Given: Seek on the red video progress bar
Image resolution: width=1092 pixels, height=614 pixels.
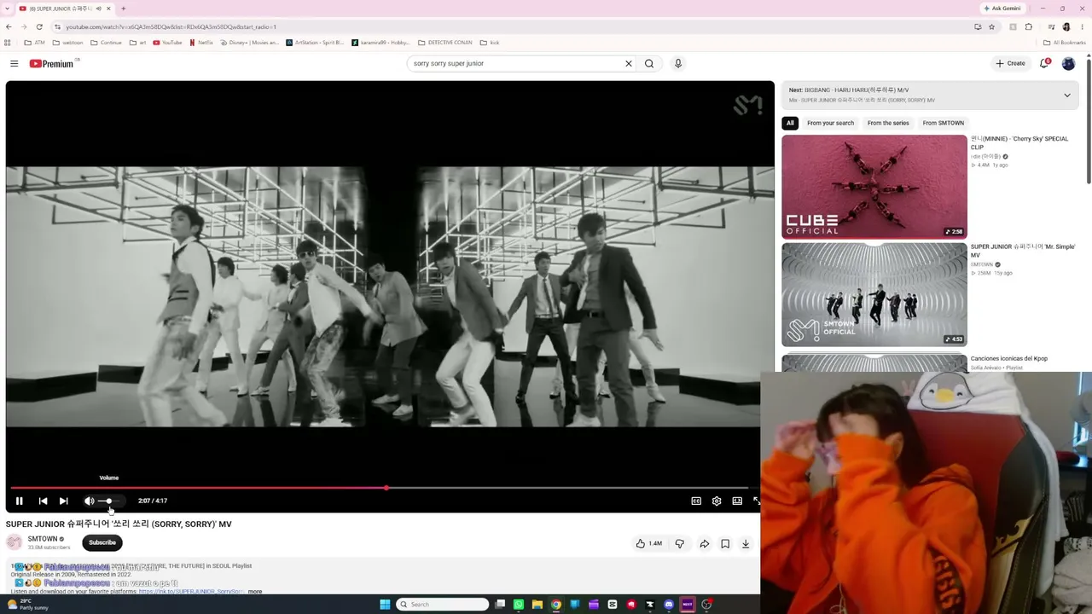Looking at the screenshot, I should [384, 488].
